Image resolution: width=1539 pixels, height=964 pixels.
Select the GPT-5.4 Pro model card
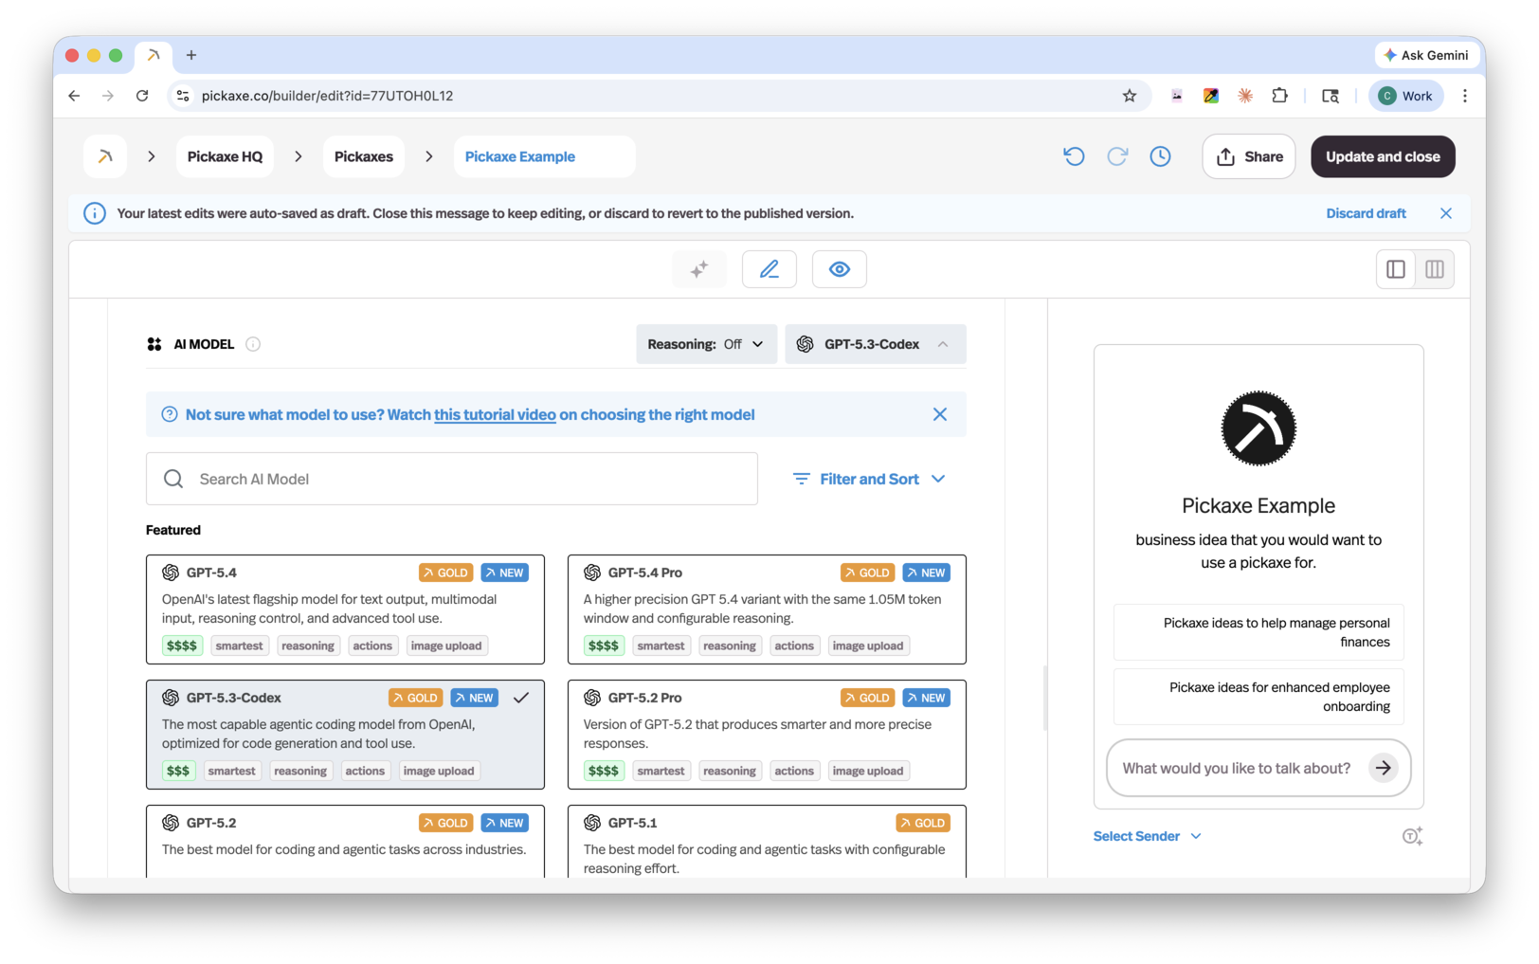[x=767, y=609]
